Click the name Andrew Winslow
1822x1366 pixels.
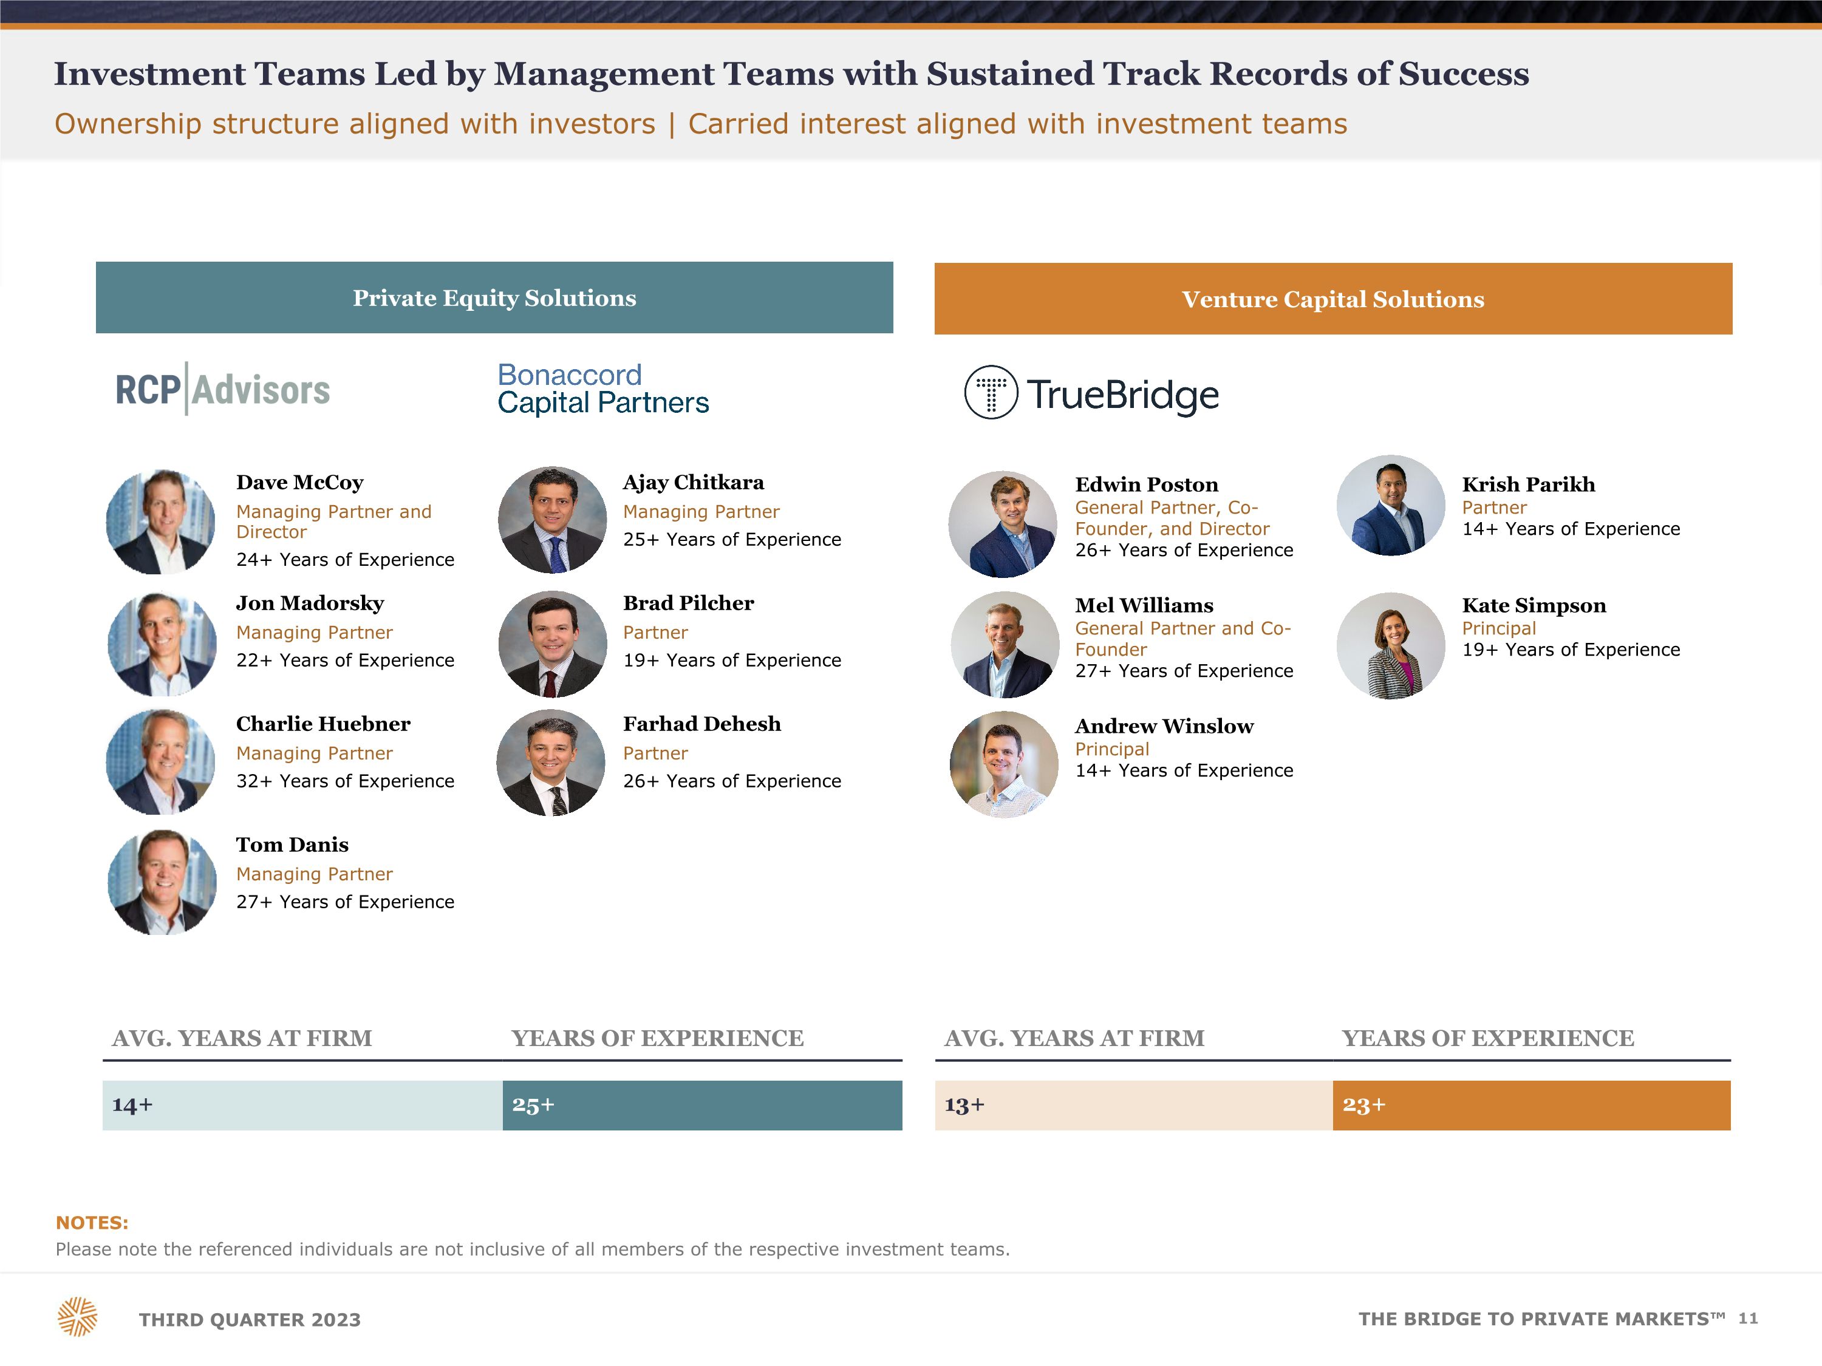(1164, 726)
